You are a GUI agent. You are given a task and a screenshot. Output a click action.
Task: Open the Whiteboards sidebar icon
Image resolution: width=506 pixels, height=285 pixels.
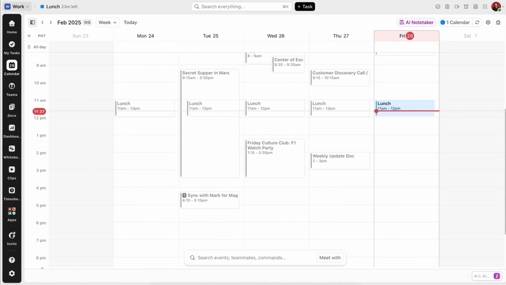(11, 149)
